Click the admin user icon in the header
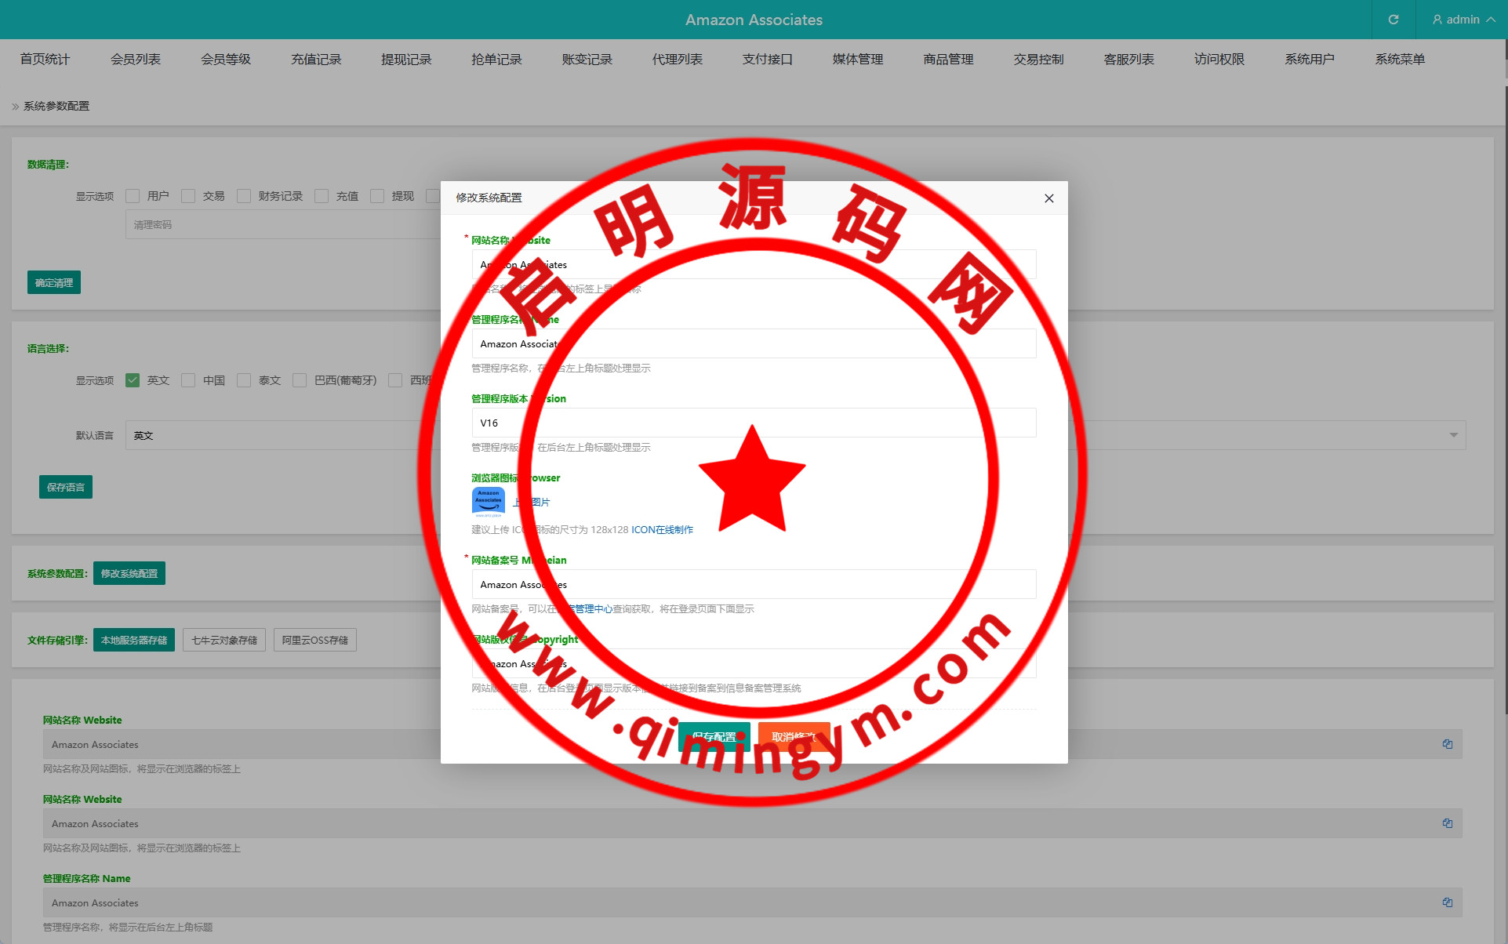The image size is (1508, 944). [x=1437, y=20]
